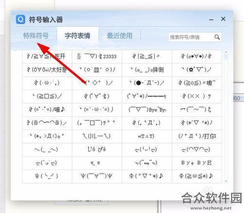The image size is (244, 213).
Task: Choose the ︿(￣︶￣)ξ style emoticon
Action: [x=197, y=110]
